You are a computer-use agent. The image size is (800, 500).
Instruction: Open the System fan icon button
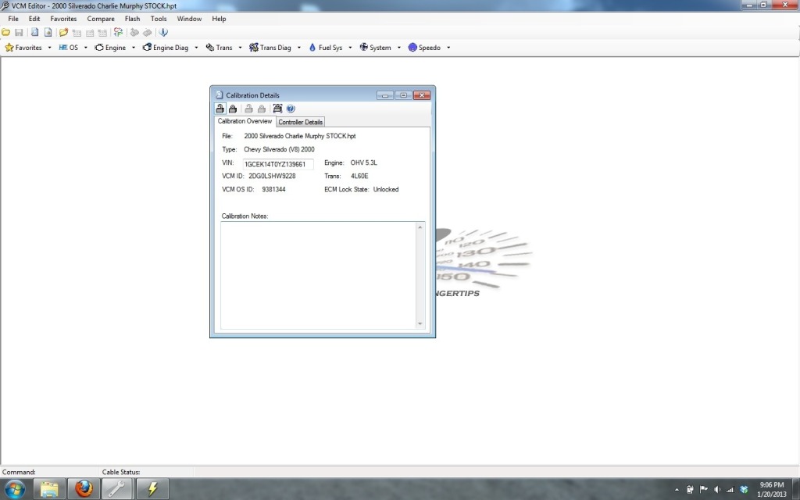tap(375, 48)
